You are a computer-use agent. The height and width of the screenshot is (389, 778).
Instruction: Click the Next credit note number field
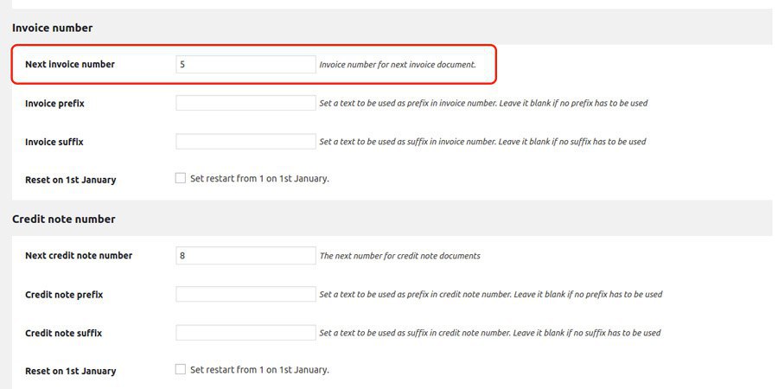(x=246, y=256)
